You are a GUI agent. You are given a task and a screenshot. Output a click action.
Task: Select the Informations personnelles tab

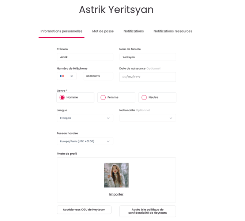tap(61, 31)
